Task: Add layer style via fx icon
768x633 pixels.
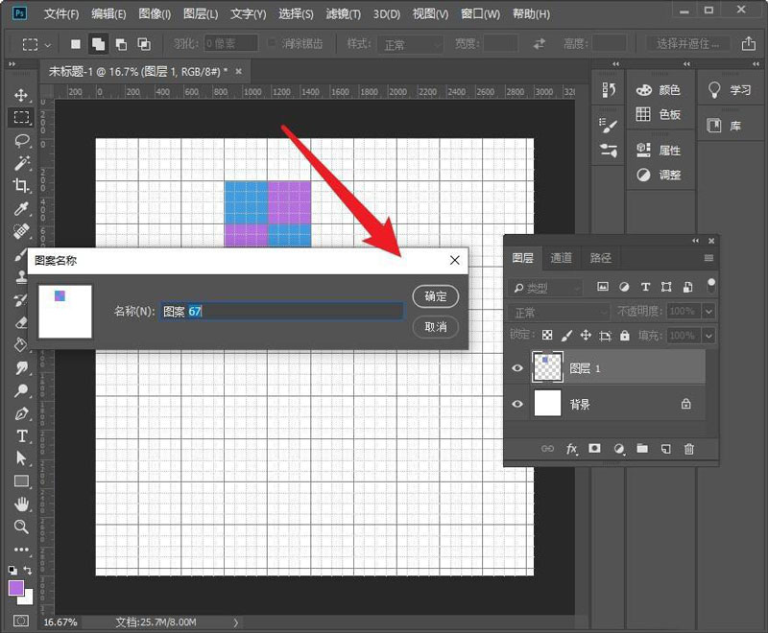Action: 572,448
